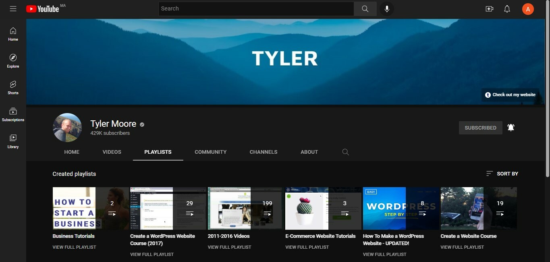Viewport: 550px width, 262px height.
Task: Switch to the HOME tab
Action: coord(72,152)
